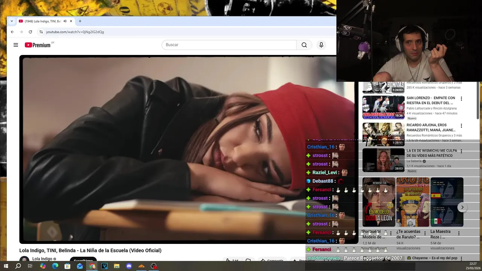The height and width of the screenshot is (271, 482).
Task: Open options for ¿Te acuerdas de Raruto? short
Action: [x=425, y=233]
